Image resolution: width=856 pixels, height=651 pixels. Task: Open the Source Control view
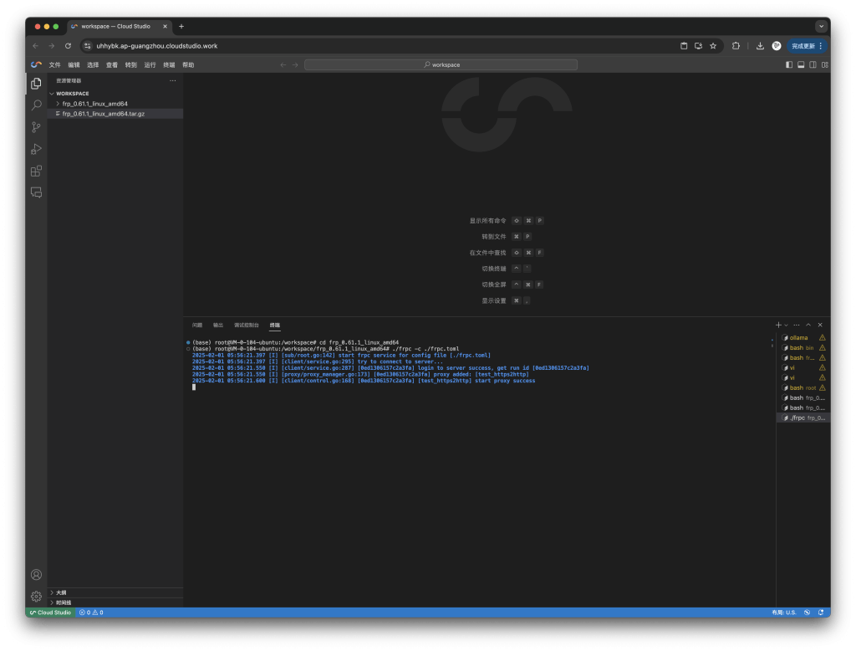pyautogui.click(x=36, y=127)
